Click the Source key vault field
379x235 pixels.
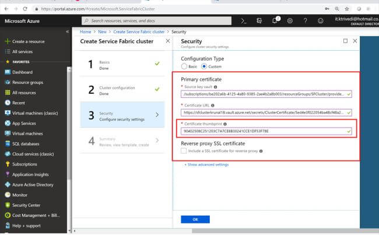266,94
